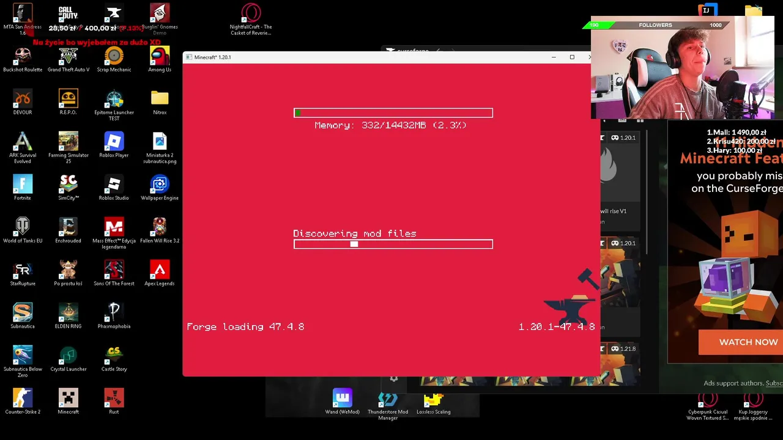Open the Scrap Mechanic desktop icon
783x440 pixels.
click(114, 59)
